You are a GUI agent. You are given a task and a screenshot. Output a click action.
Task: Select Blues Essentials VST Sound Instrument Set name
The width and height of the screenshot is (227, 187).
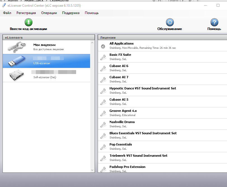(143, 133)
